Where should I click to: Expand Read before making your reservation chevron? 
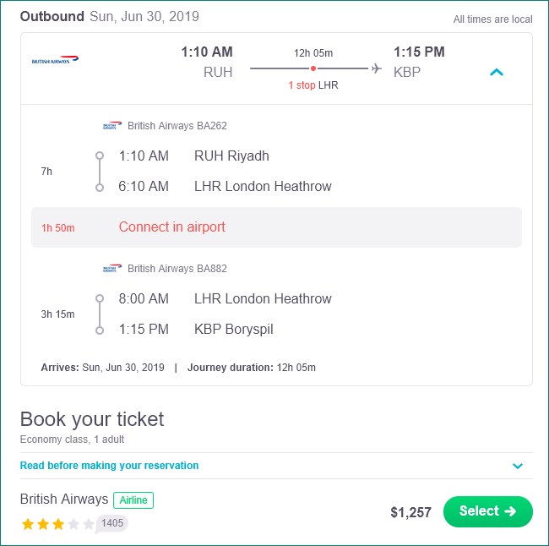tap(518, 466)
